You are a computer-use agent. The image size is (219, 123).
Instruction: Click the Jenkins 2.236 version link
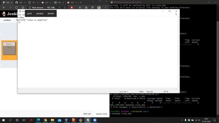click(x=101, y=114)
